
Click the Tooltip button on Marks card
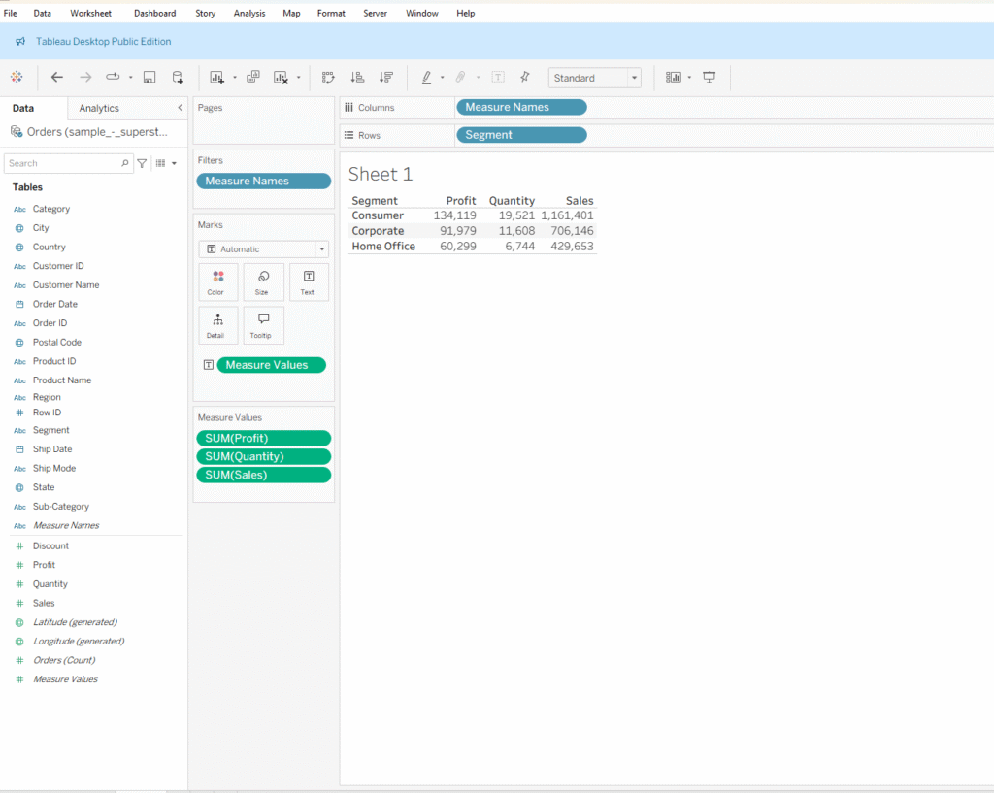click(262, 325)
